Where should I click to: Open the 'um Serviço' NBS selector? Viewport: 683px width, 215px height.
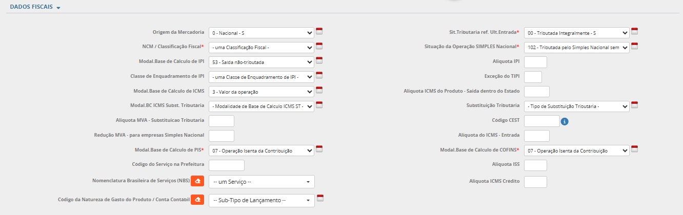point(261,182)
